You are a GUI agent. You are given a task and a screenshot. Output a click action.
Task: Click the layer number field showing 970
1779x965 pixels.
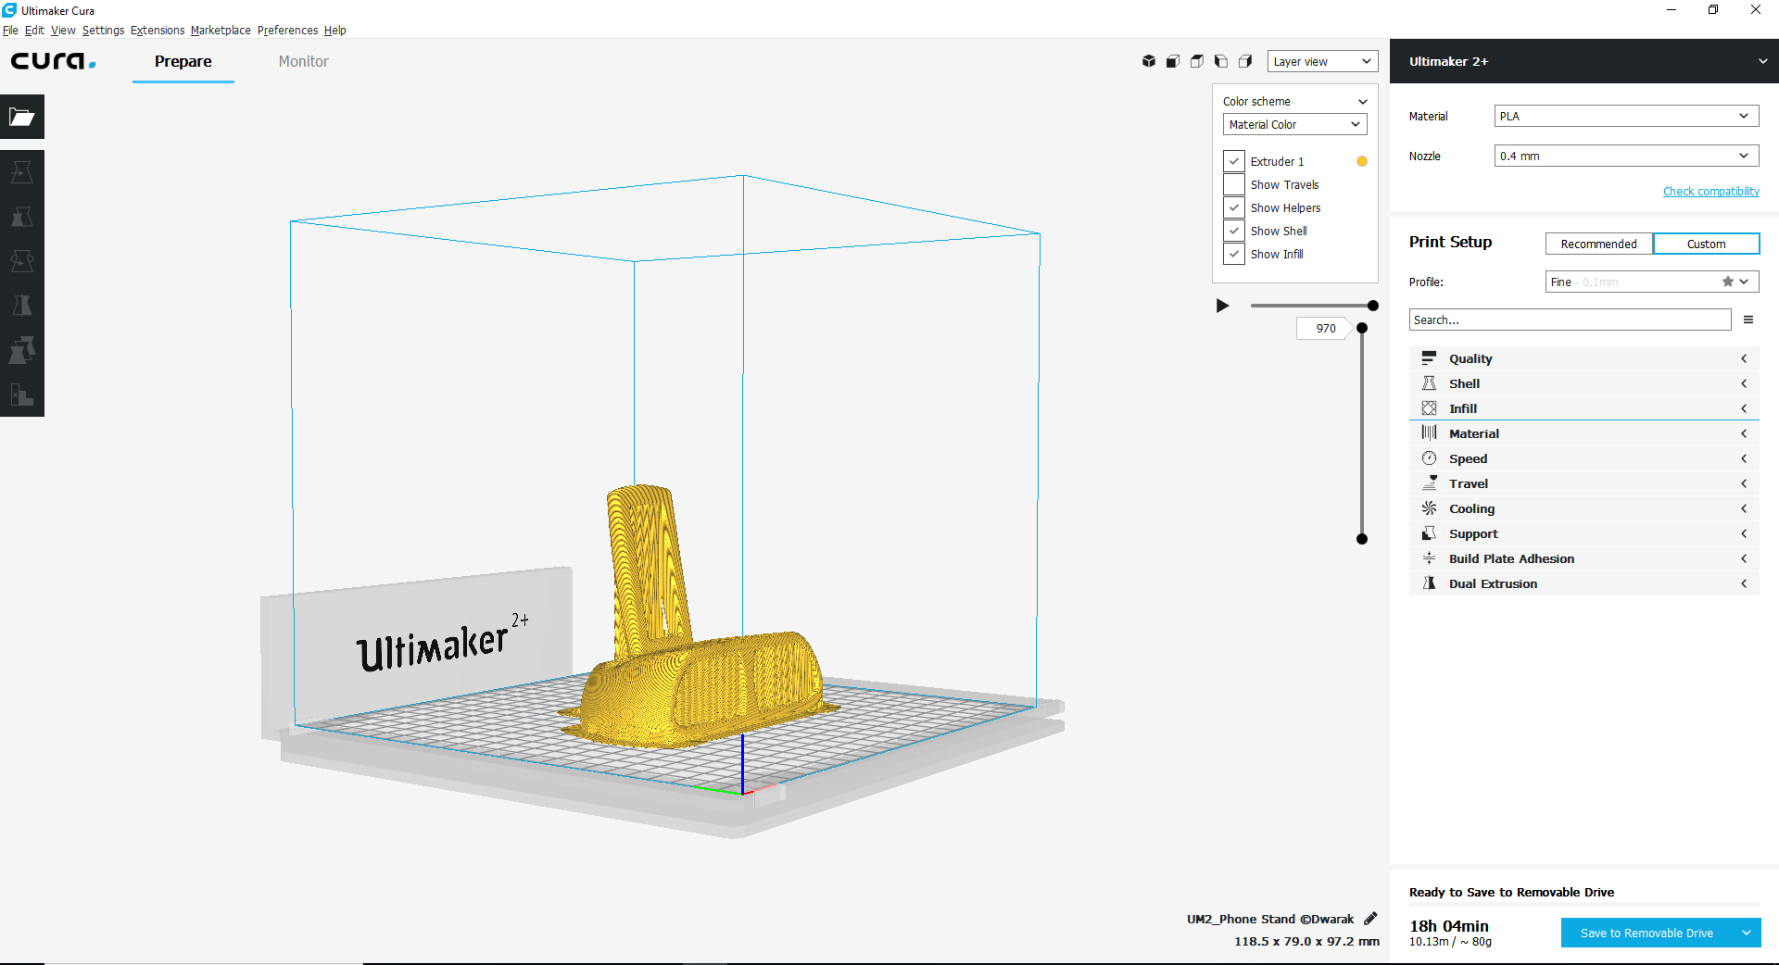tap(1326, 328)
